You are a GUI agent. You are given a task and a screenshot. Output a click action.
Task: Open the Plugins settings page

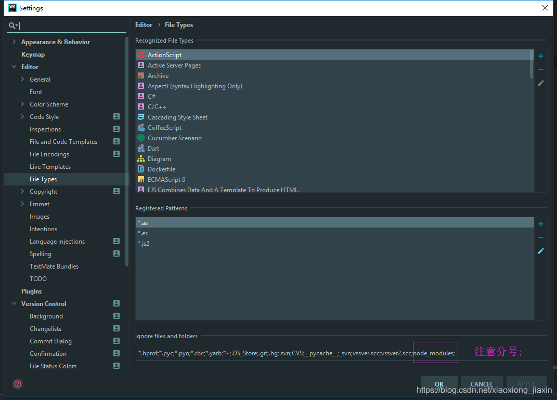point(31,291)
